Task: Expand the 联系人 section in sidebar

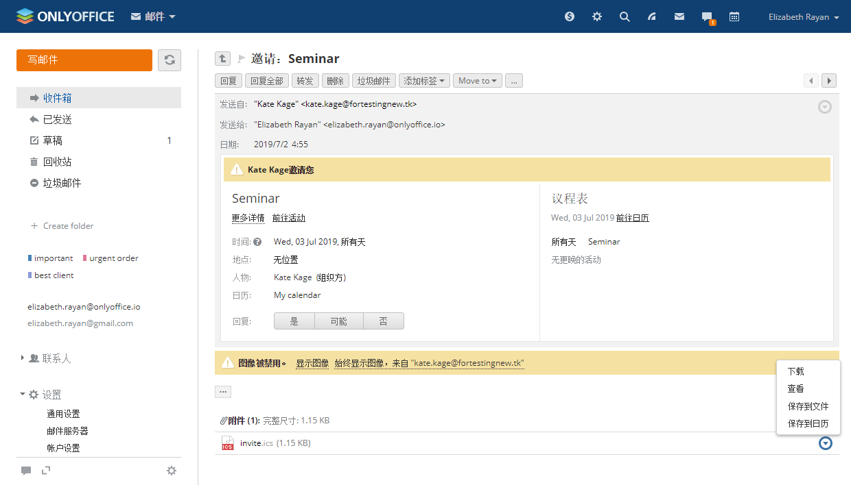Action: point(56,358)
